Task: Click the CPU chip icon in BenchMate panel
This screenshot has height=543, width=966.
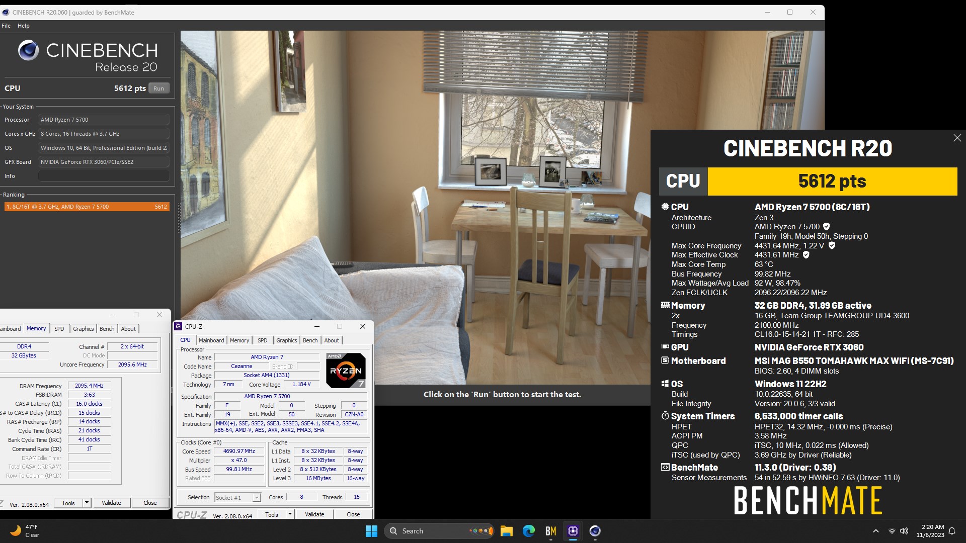Action: 665,207
